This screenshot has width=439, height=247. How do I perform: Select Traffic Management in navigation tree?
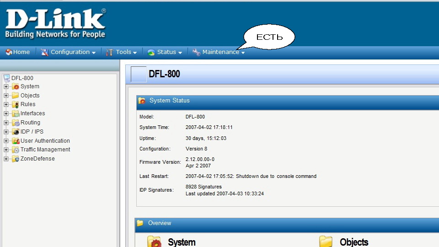coord(45,150)
